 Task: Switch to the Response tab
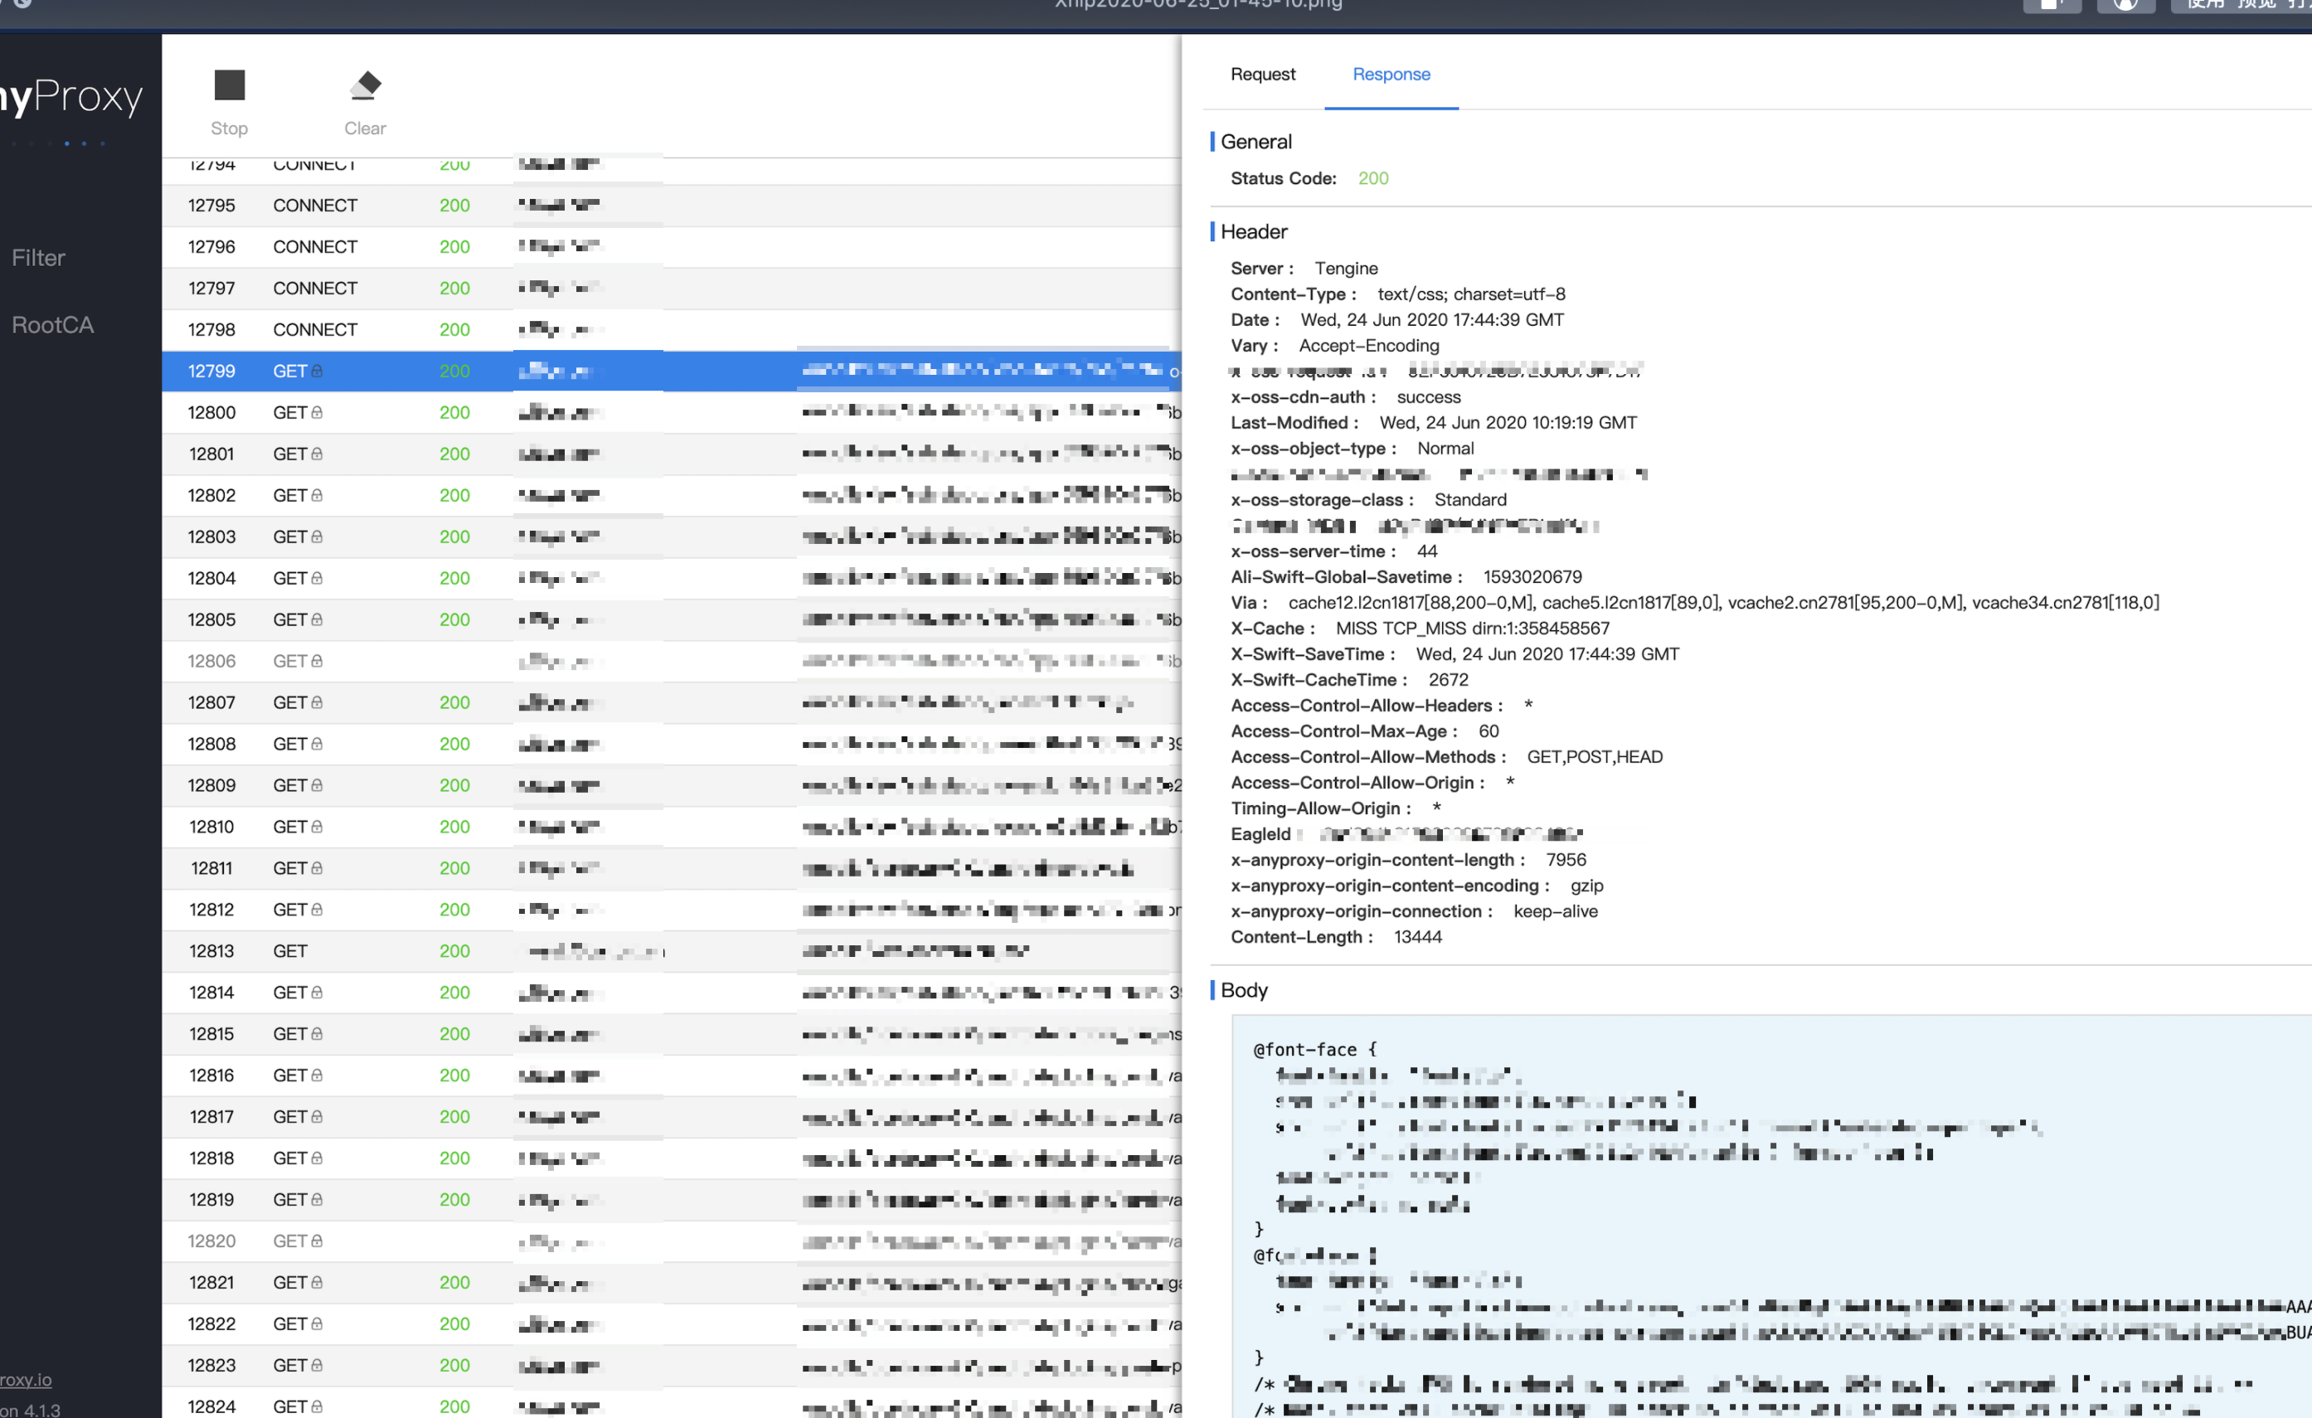click(x=1391, y=74)
